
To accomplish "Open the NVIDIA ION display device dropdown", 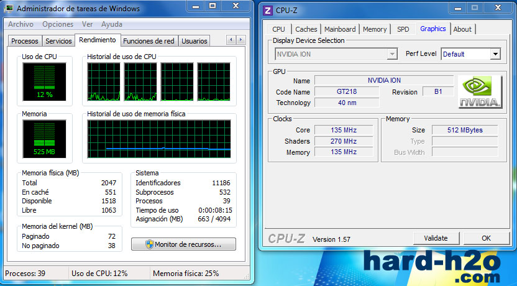I will [392, 54].
